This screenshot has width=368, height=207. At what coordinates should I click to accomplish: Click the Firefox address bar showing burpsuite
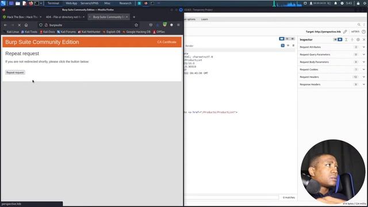coord(89,25)
